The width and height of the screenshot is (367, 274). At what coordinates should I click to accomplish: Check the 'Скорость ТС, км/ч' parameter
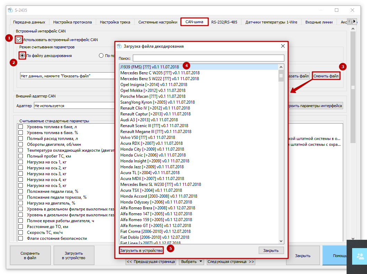(21, 233)
